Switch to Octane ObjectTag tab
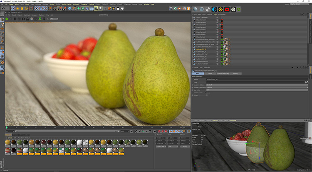The width and height of the screenshot is (312, 172). point(223,74)
